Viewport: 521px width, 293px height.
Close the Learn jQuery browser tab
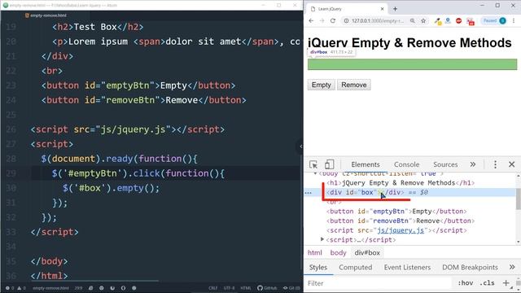(382, 9)
